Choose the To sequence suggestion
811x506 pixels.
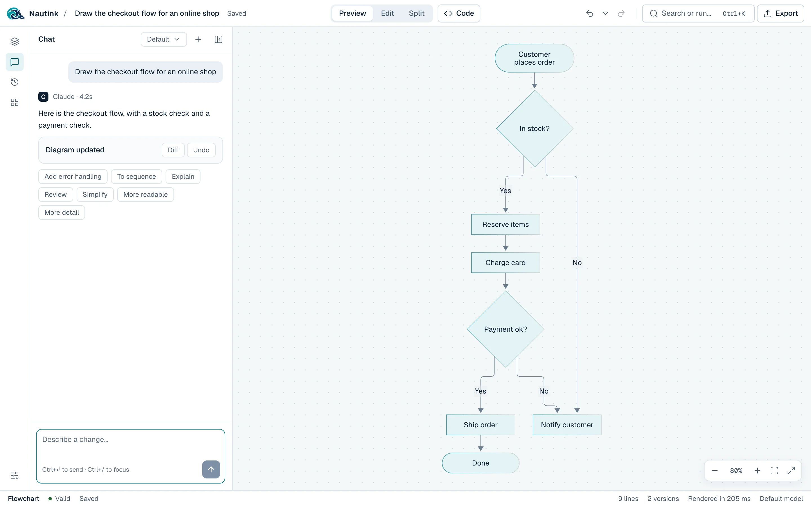[136, 176]
